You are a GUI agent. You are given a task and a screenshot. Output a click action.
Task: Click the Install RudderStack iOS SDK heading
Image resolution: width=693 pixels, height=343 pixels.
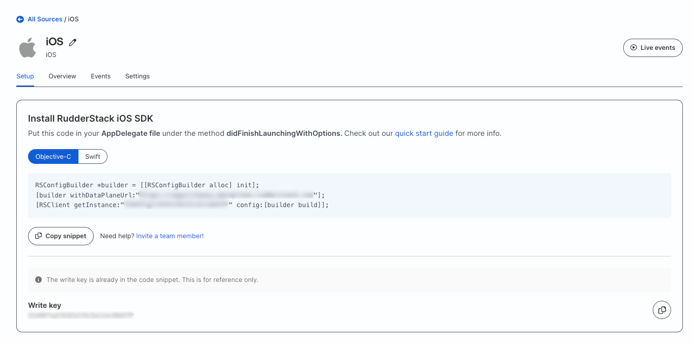point(91,119)
